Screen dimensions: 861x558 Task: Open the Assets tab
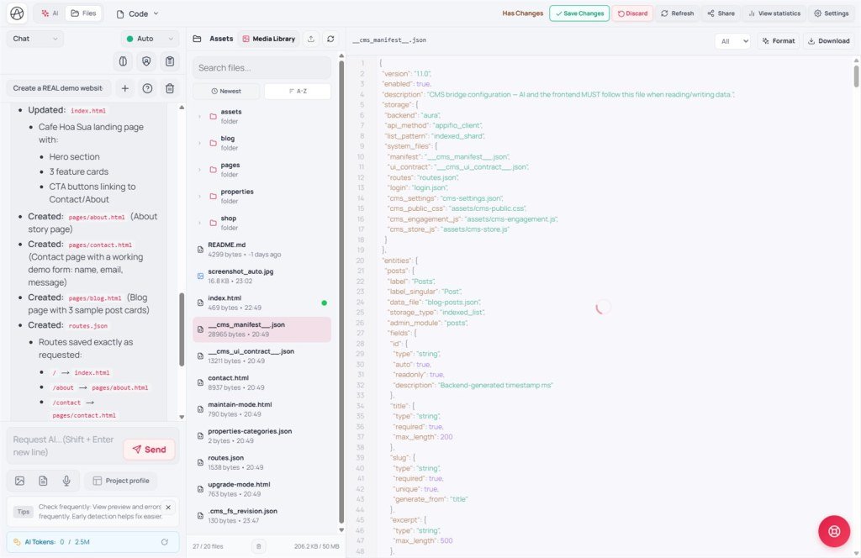pyautogui.click(x=214, y=39)
